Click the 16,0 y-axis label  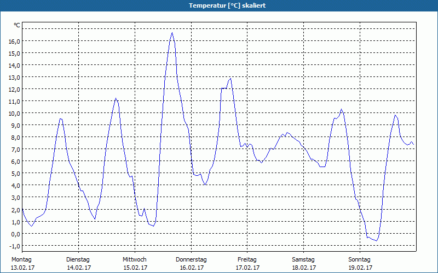[x=14, y=41]
